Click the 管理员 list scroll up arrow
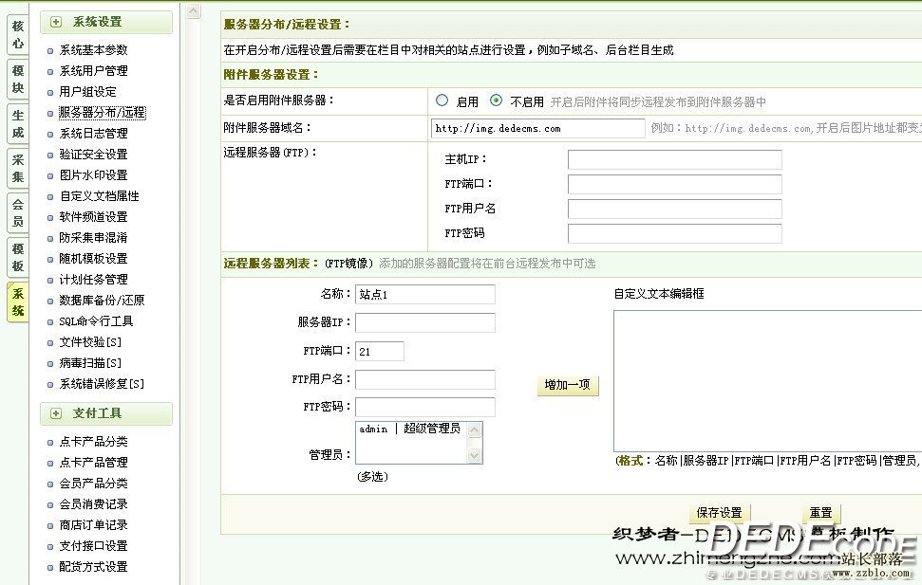922x585 pixels. pyautogui.click(x=475, y=430)
